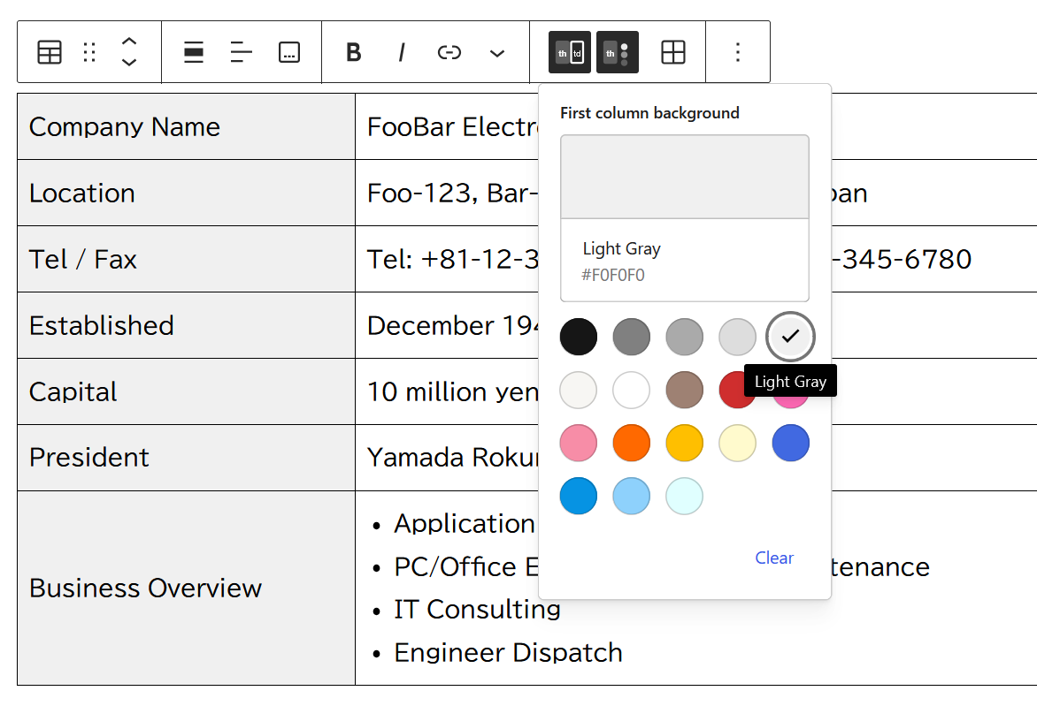The image size is (1037, 706).
Task: Click the 'President' header cell
Action: [186, 458]
